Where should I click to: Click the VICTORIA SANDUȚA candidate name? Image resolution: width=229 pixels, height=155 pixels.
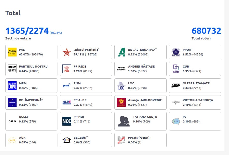[198, 100]
